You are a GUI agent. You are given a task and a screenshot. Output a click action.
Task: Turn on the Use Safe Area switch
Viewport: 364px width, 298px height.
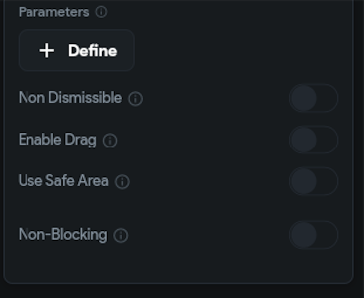tap(313, 181)
